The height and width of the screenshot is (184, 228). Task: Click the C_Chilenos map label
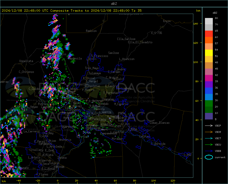point(26,72)
